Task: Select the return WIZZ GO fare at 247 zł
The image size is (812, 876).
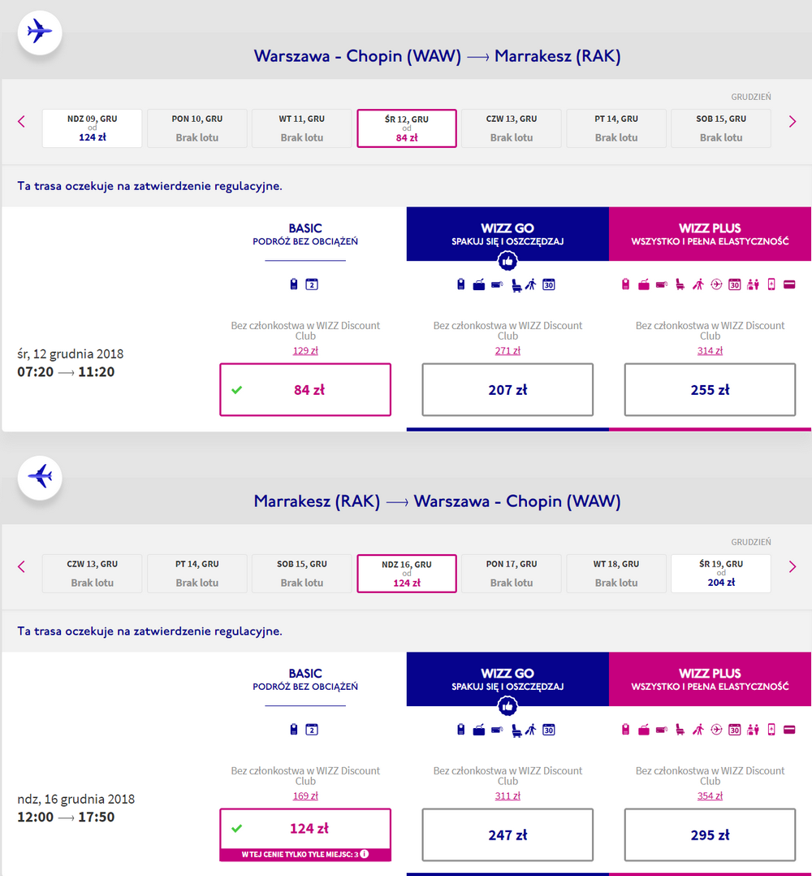Action: click(x=508, y=835)
